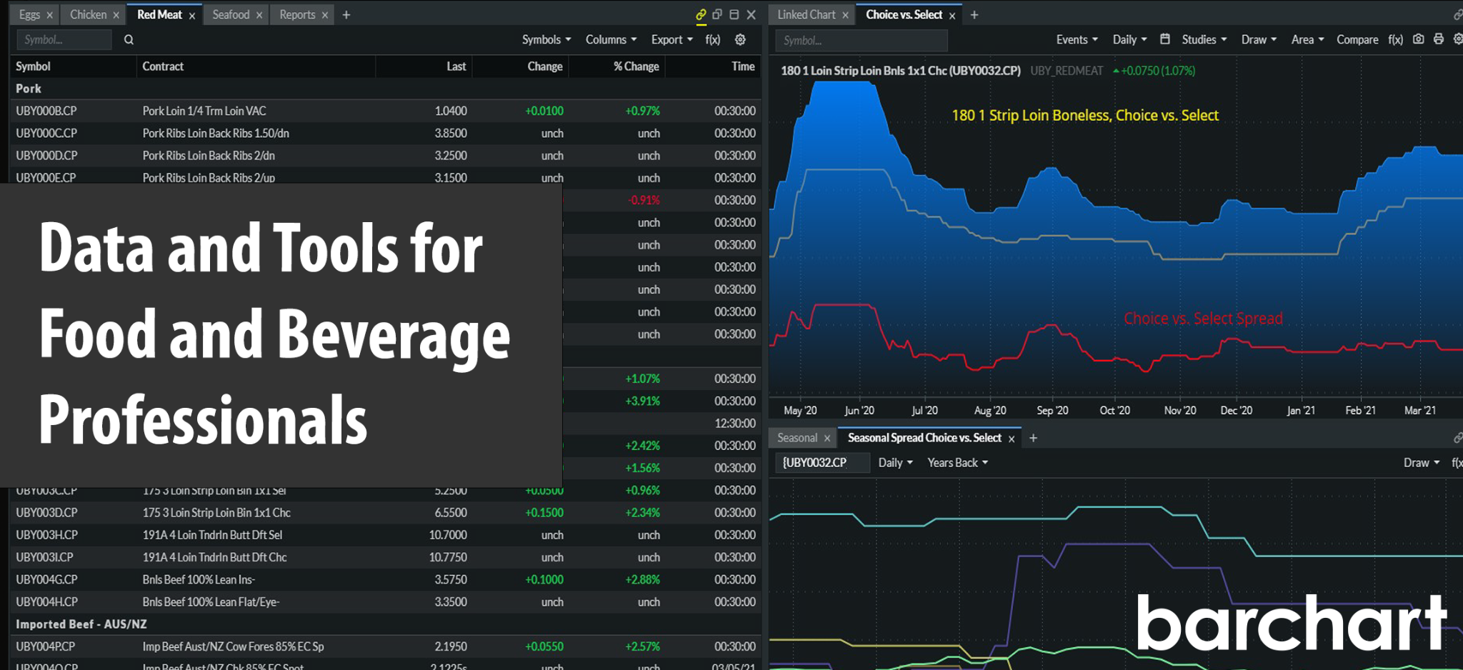This screenshot has height=670, width=1463.
Task: Select the Bnls Beef 100% Lean Ins- contract
Action: point(199,580)
